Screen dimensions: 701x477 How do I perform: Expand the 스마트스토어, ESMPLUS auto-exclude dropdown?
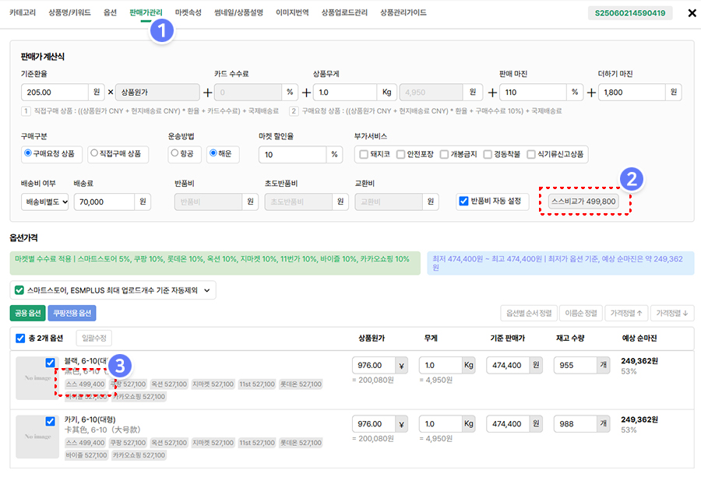112,290
